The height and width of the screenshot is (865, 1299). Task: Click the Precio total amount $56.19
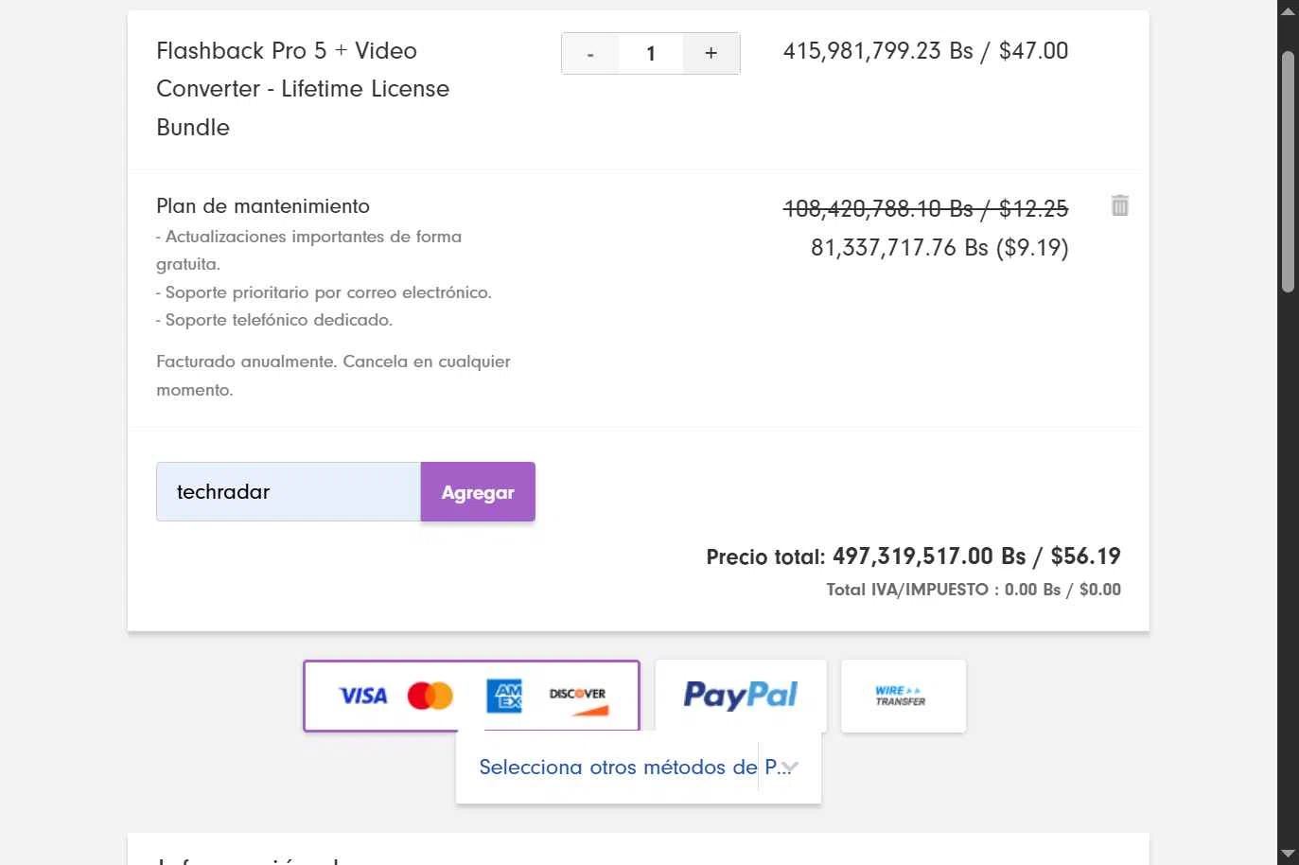[x=1085, y=556]
